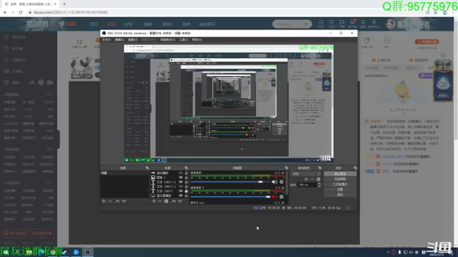The width and height of the screenshot is (458, 257).
Task: Move scene down in Scenes panel
Action: (124, 201)
